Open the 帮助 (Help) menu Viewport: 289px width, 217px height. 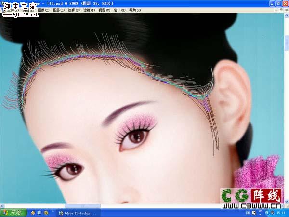coord(135,10)
